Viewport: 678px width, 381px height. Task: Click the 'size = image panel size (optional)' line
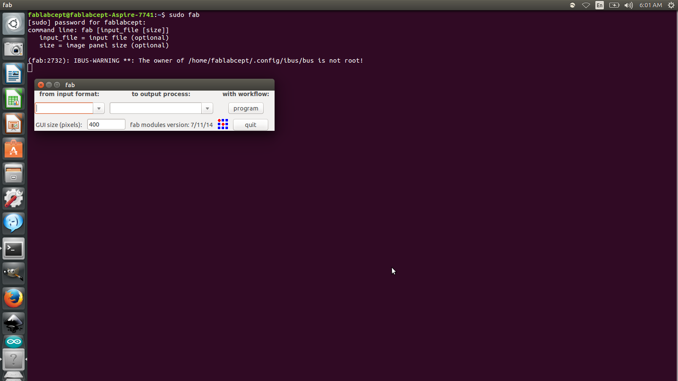pos(104,45)
